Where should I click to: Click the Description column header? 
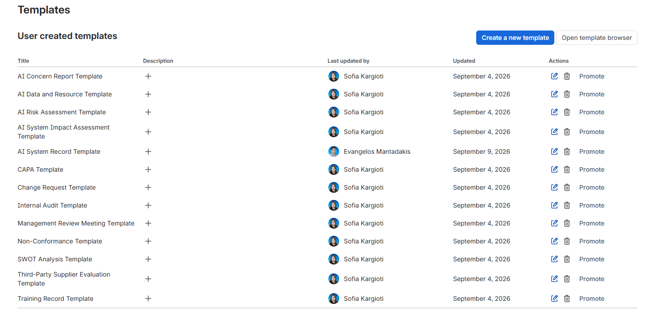pyautogui.click(x=158, y=61)
